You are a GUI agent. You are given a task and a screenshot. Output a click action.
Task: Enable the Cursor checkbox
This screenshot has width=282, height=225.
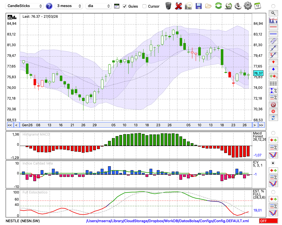pos(144,6)
